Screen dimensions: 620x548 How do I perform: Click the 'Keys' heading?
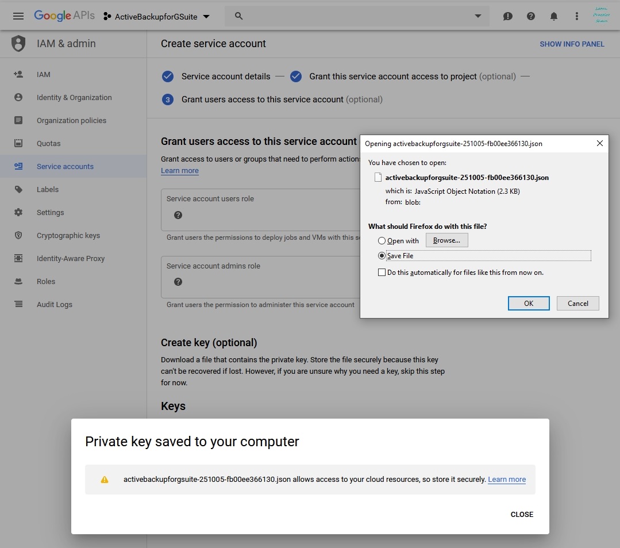click(173, 407)
